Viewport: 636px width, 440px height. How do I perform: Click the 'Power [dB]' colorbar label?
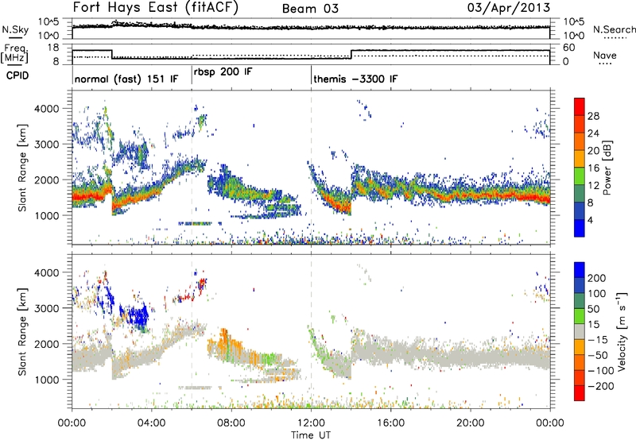pyautogui.click(x=607, y=168)
